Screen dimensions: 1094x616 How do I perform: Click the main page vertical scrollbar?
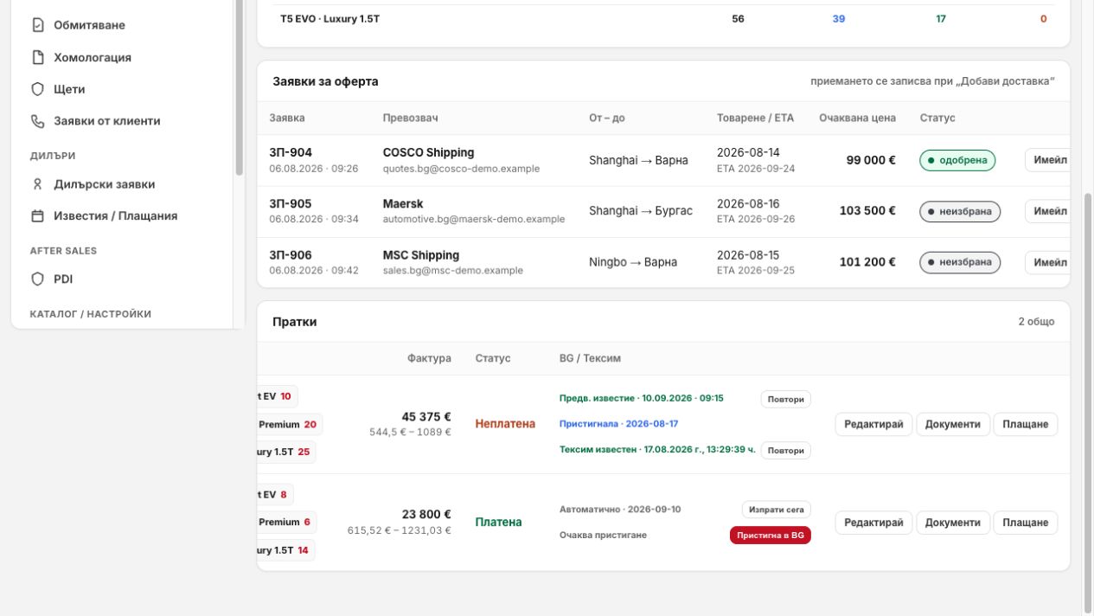tap(1088, 402)
